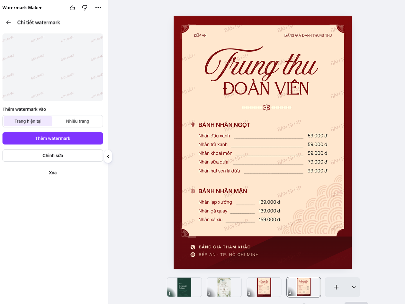
Task: Select the "BÁNH NHÂN NGỌT" section heading
Action: point(224,125)
